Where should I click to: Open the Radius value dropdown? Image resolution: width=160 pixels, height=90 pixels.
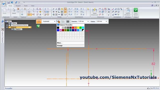(106, 21)
